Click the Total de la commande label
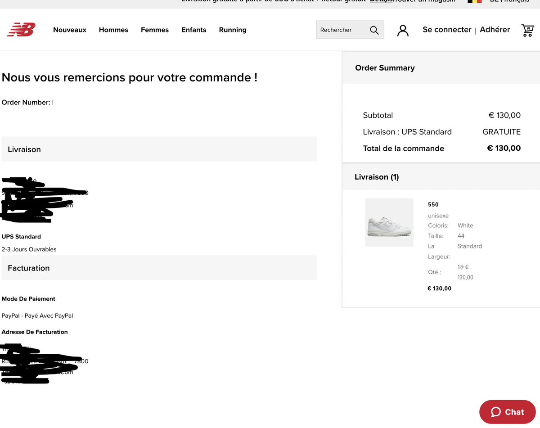Image resolution: width=540 pixels, height=428 pixels. [404, 149]
